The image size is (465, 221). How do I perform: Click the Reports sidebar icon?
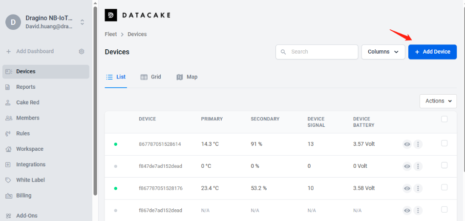click(8, 87)
